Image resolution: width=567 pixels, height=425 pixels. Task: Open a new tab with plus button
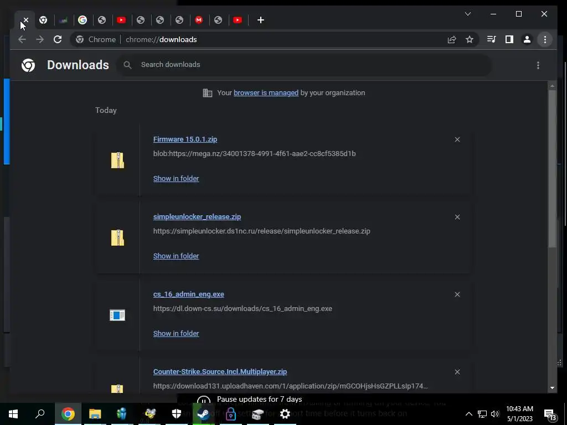[x=261, y=20]
